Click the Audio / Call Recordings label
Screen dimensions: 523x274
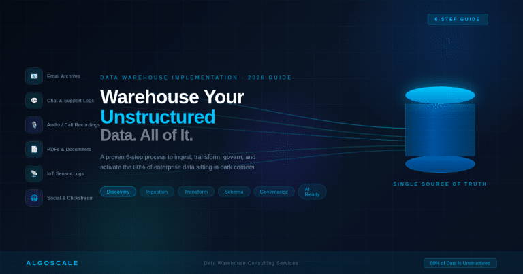74,125
